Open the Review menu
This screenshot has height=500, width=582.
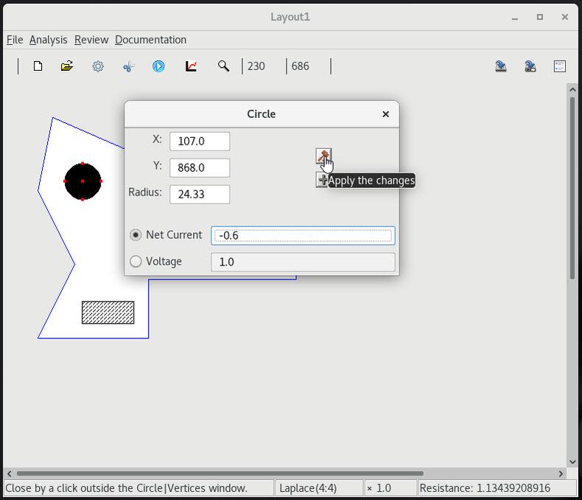click(91, 40)
